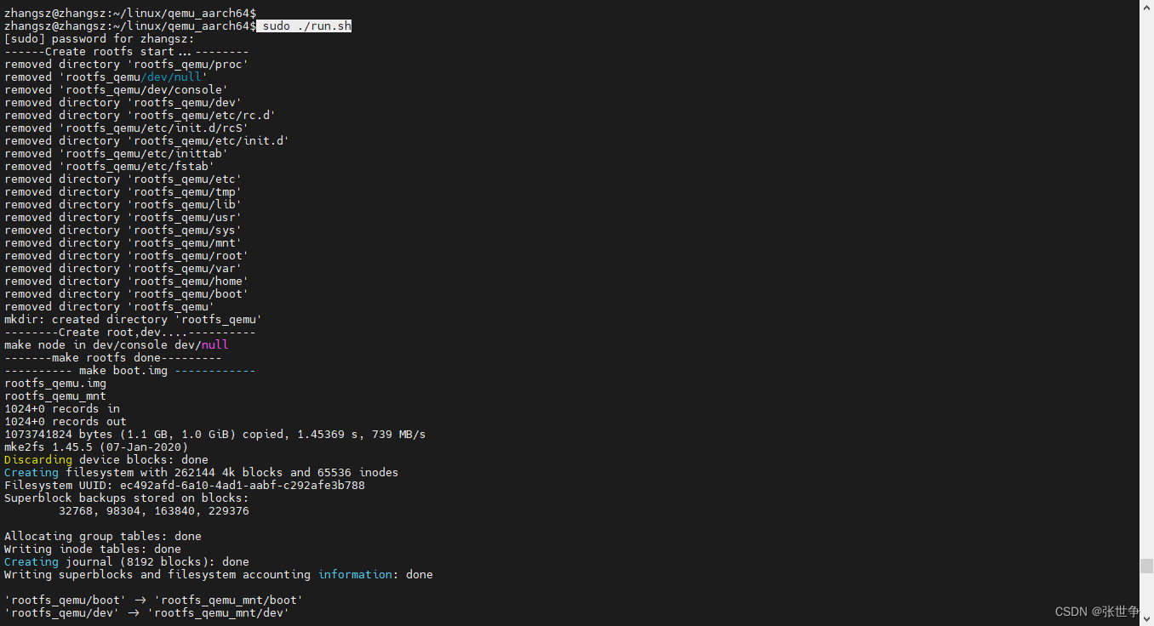Click 'Superblock backups stored on blocks:' line
The image size is (1154, 626).
(x=127, y=498)
